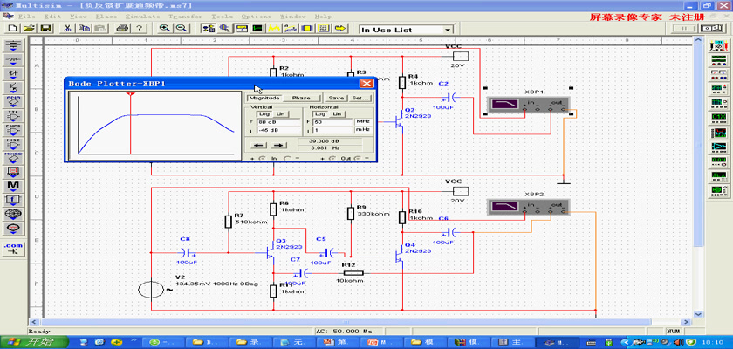Open an existing circuit file
733x349 pixels.
click(29, 28)
